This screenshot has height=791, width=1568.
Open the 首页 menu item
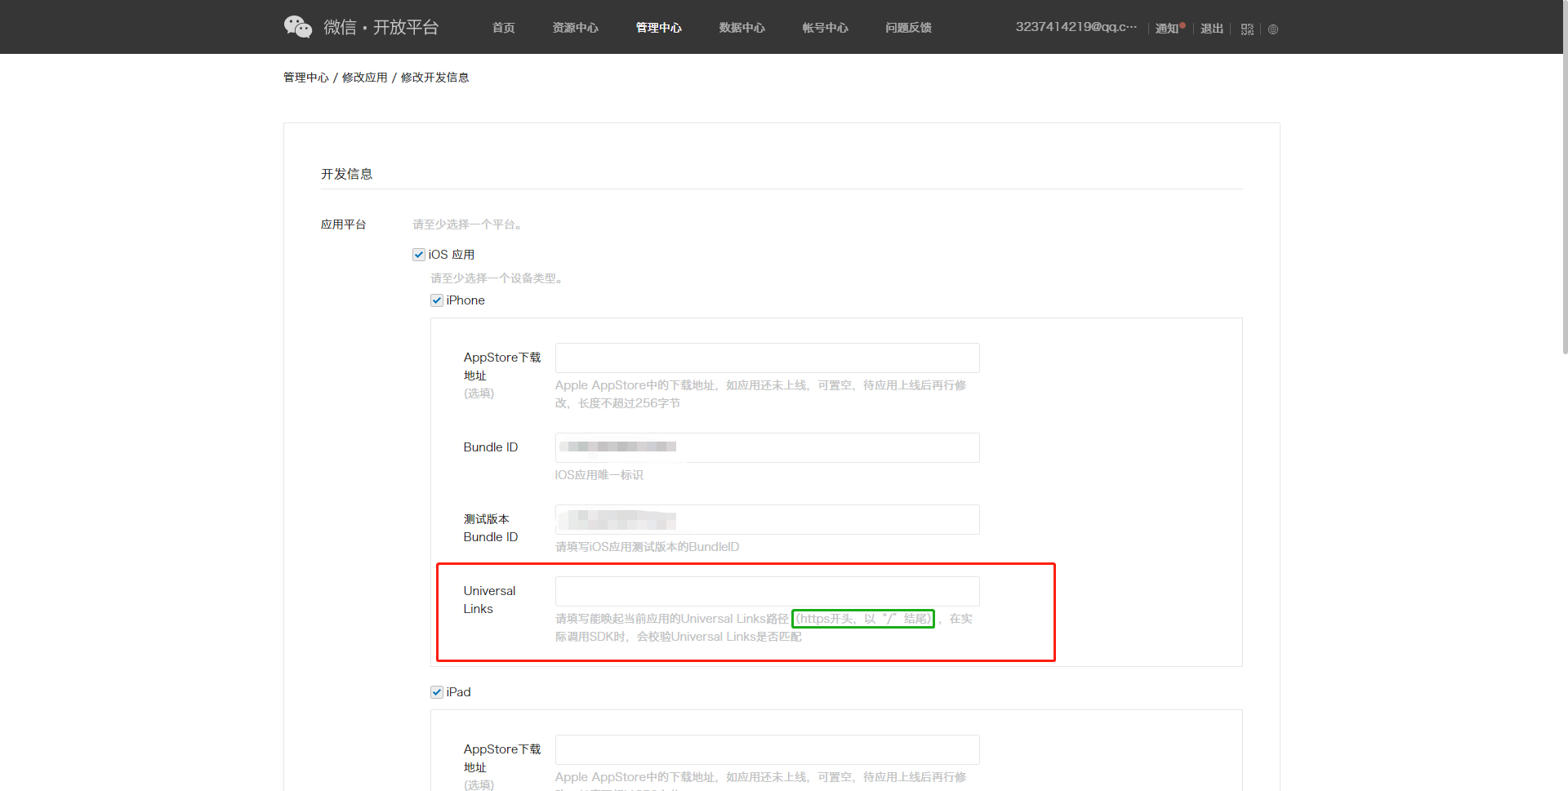tap(503, 28)
